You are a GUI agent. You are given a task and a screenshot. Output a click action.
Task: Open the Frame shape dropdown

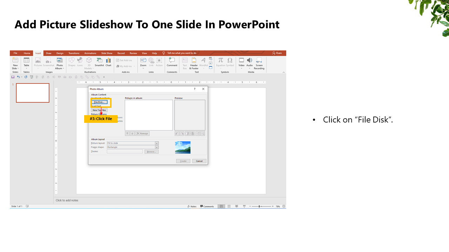(157, 147)
